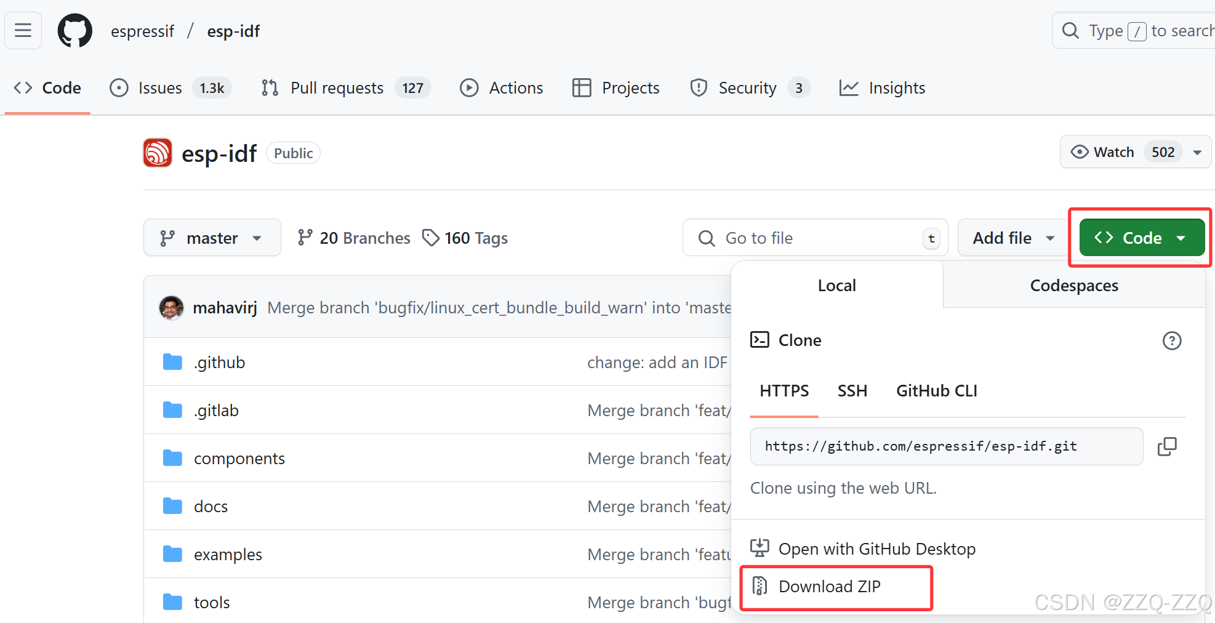
Task: Click the tools folder icon
Action: [x=172, y=602]
